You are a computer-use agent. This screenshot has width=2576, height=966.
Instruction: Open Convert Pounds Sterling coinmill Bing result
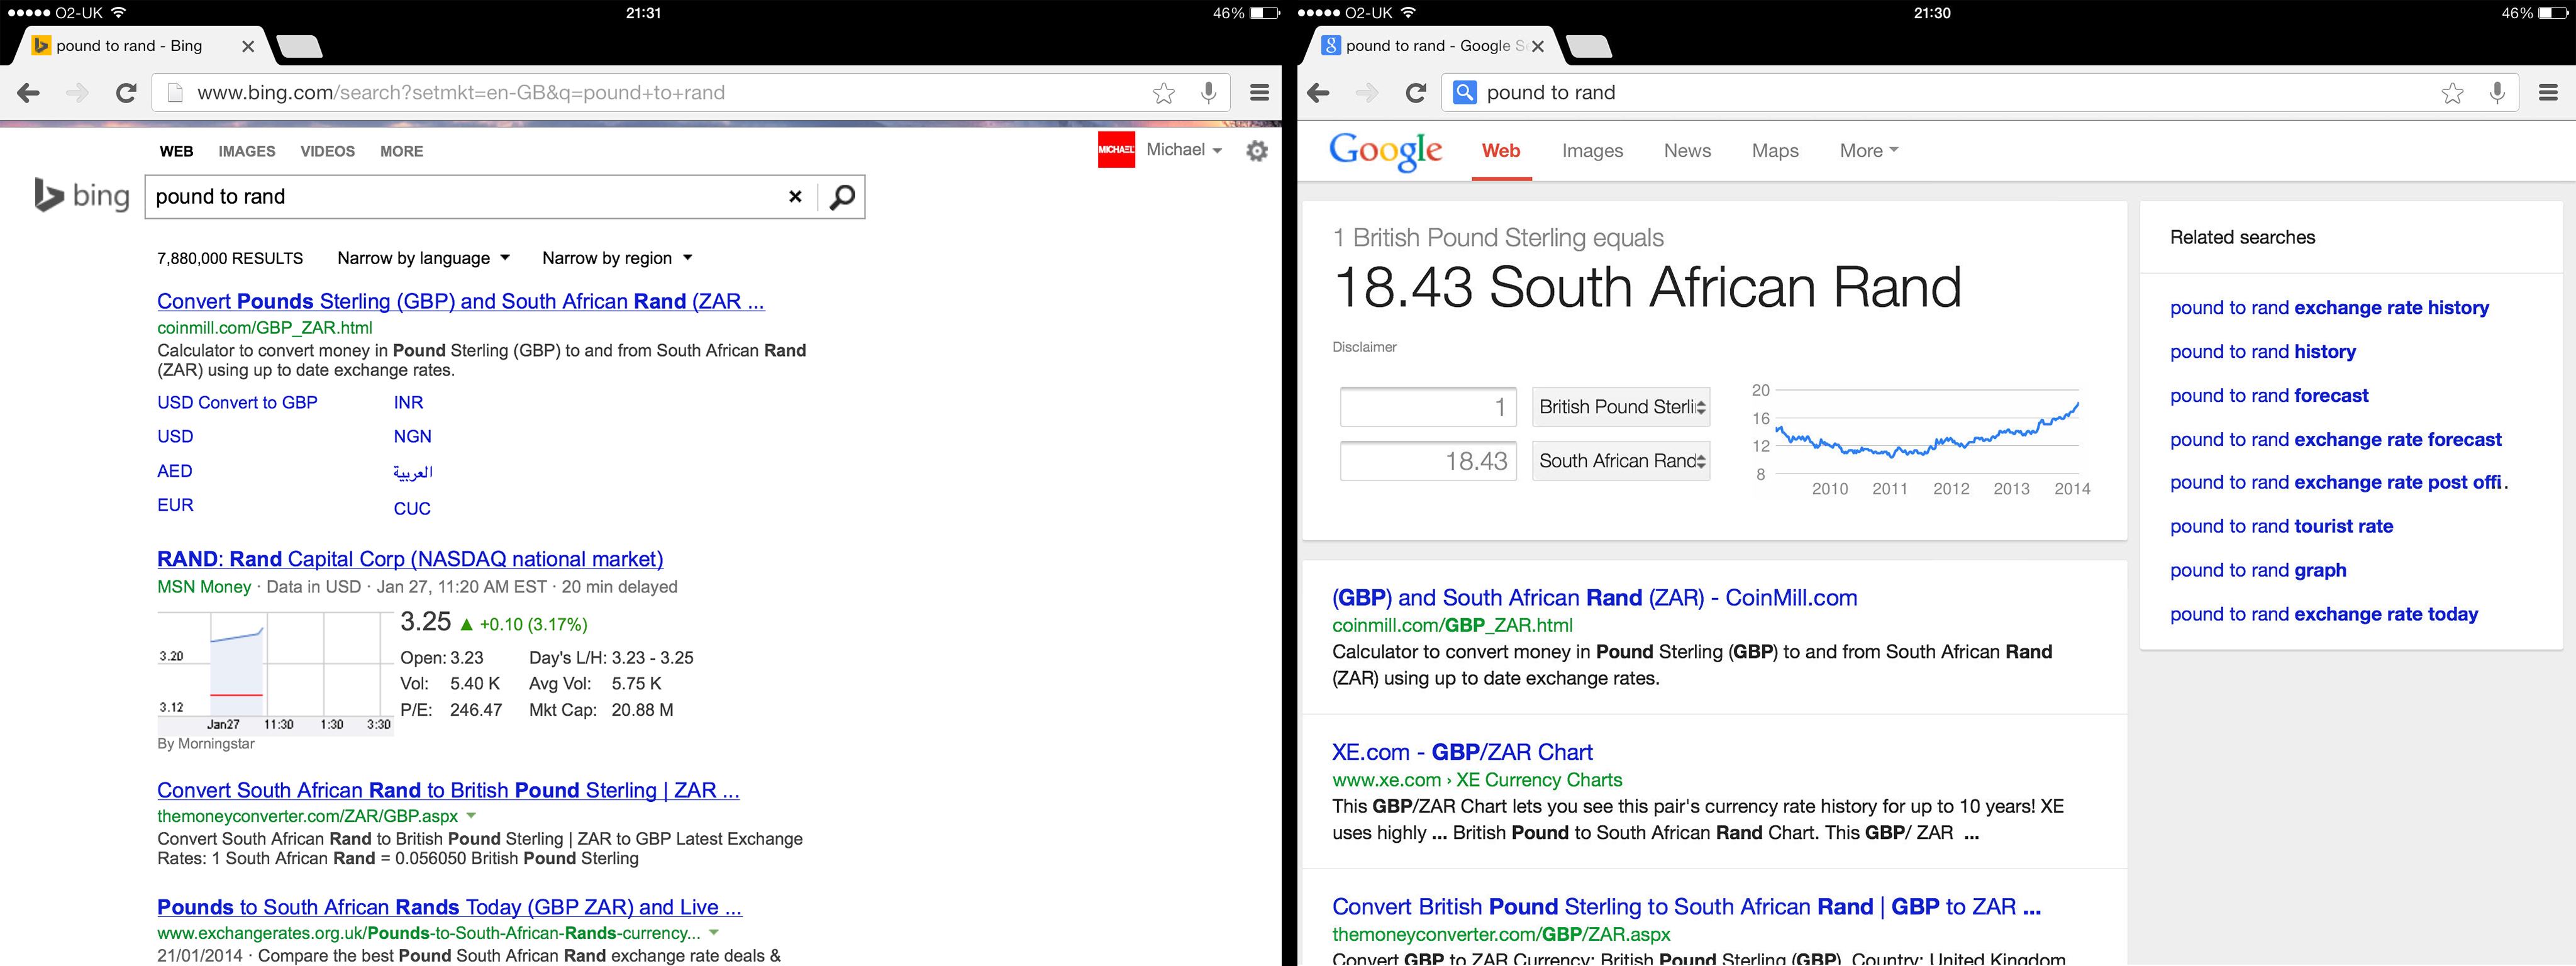[x=460, y=301]
